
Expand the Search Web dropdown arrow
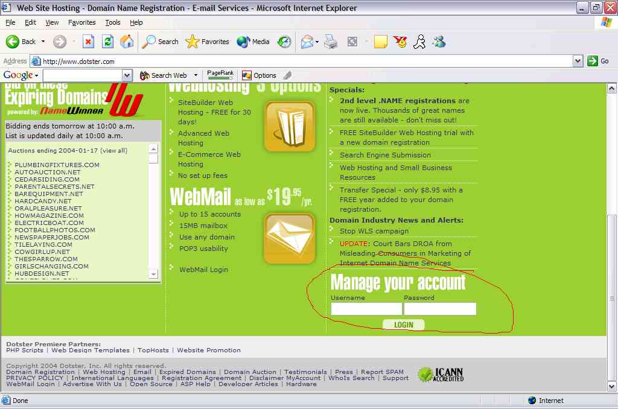pyautogui.click(x=196, y=75)
